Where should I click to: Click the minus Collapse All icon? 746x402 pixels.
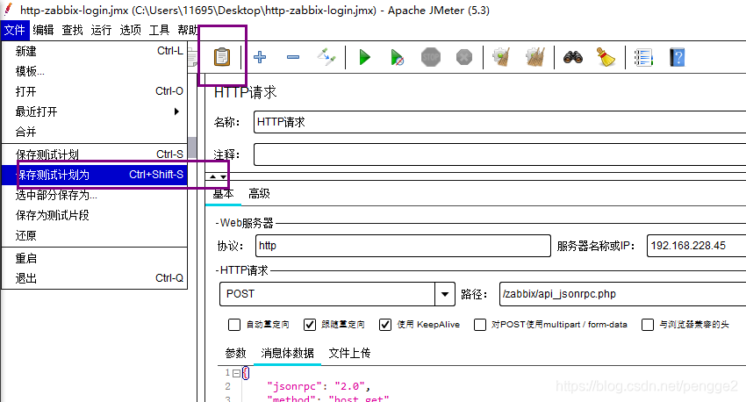pos(293,57)
